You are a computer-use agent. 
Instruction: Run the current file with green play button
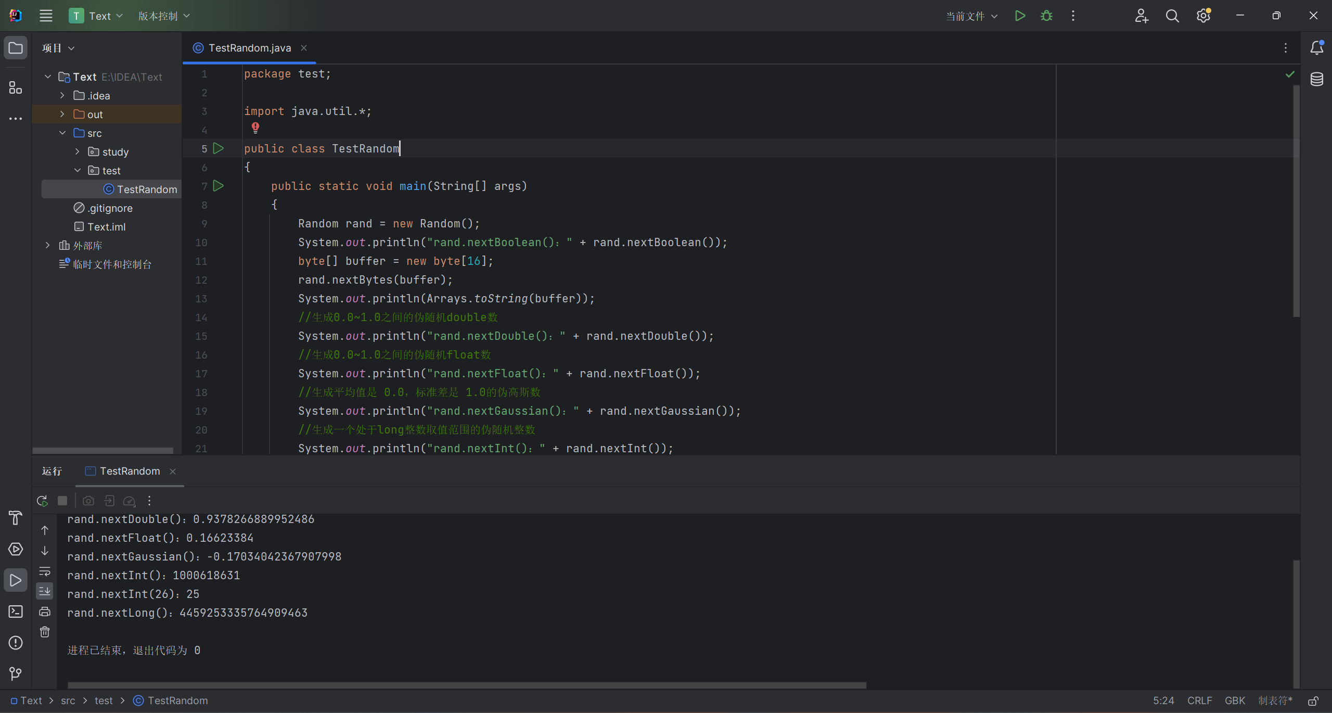point(1020,16)
